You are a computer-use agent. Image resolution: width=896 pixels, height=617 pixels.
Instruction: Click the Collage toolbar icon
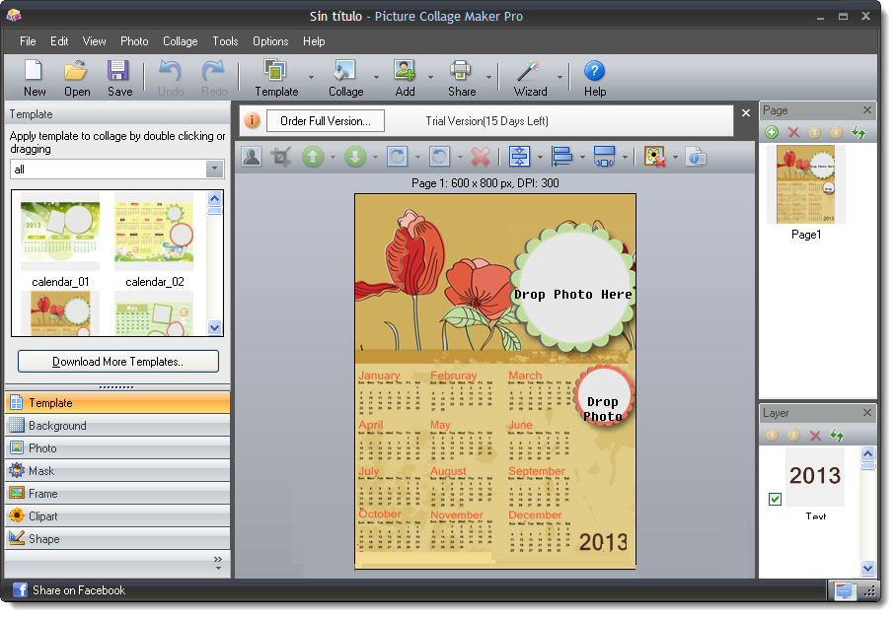pyautogui.click(x=345, y=78)
